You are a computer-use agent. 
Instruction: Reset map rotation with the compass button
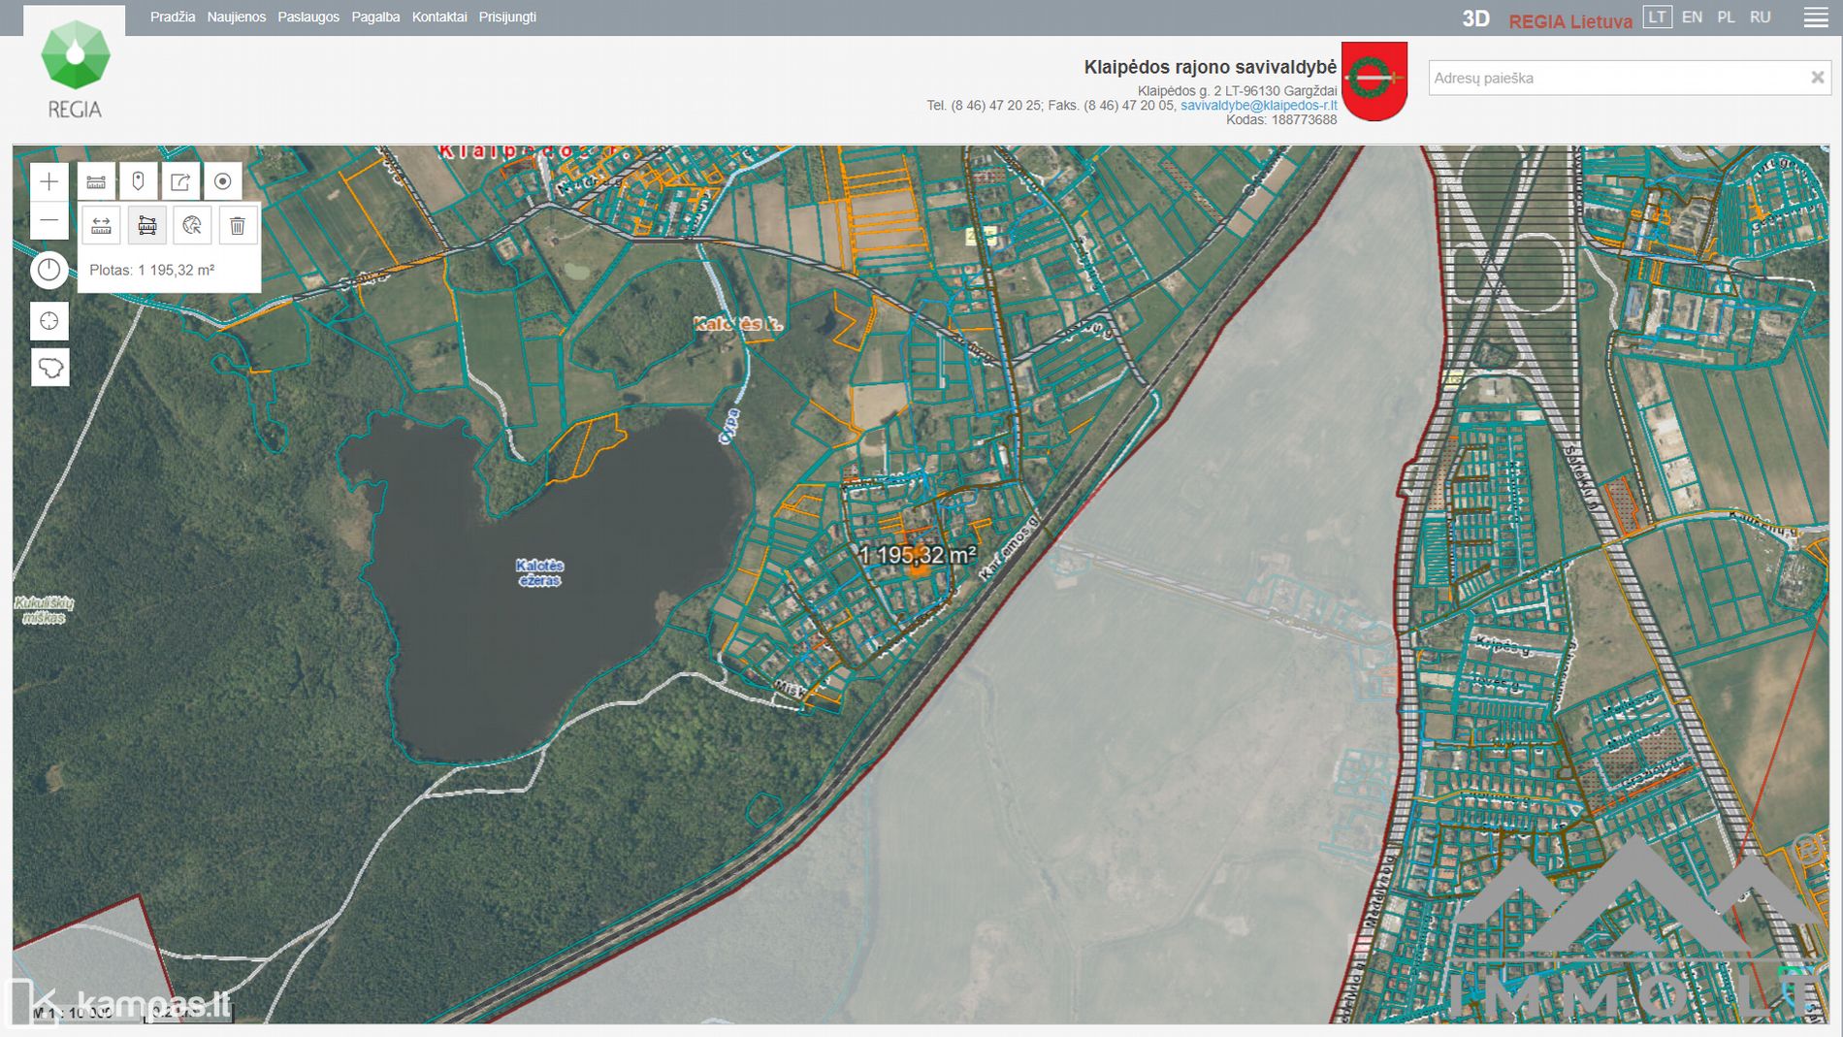tap(48, 270)
